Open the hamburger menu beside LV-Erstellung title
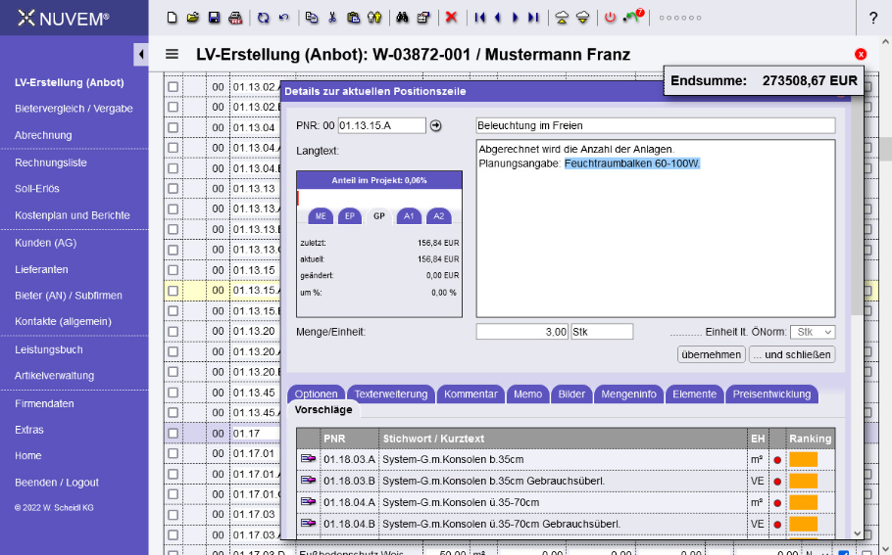The height and width of the screenshot is (555, 892). [x=173, y=55]
